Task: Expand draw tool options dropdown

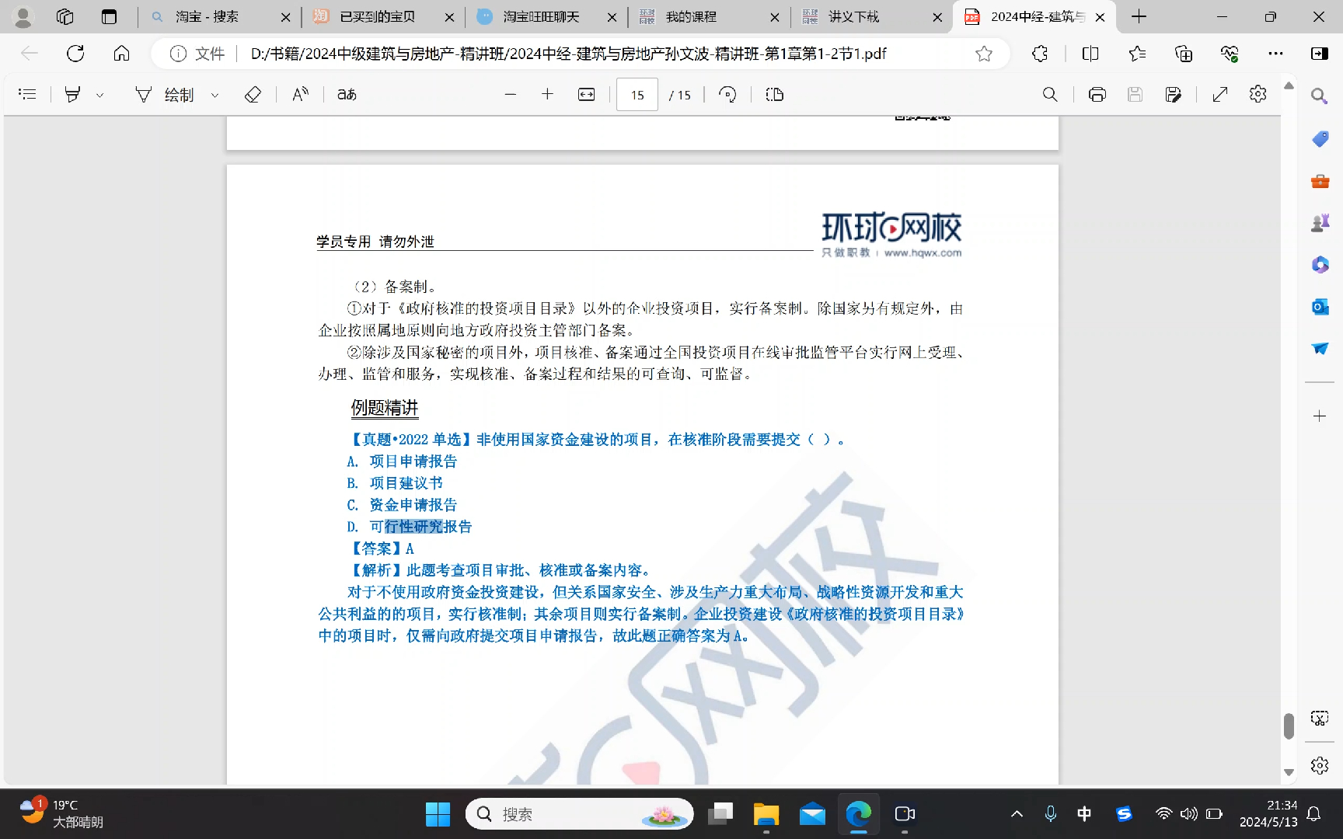Action: (x=215, y=95)
